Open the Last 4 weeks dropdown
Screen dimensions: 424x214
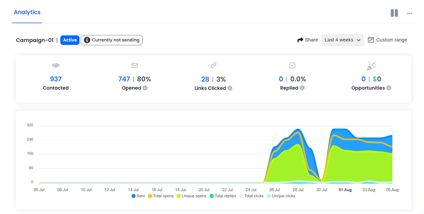tap(343, 40)
